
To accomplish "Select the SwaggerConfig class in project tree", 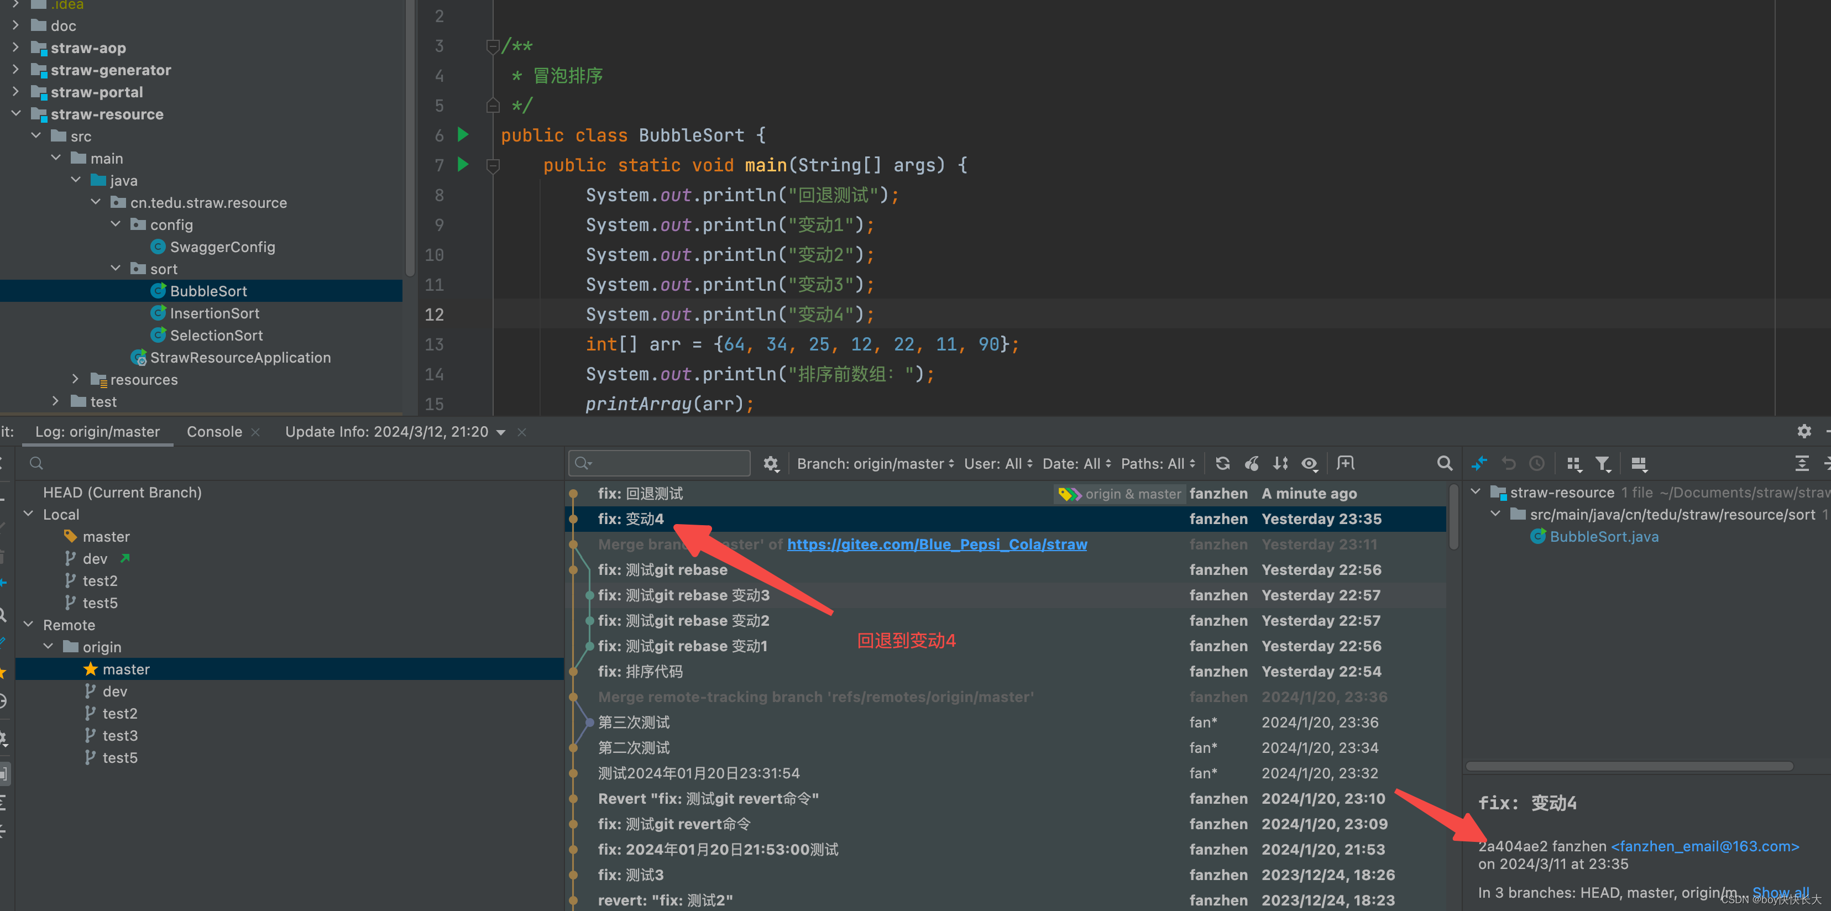I will tap(222, 247).
